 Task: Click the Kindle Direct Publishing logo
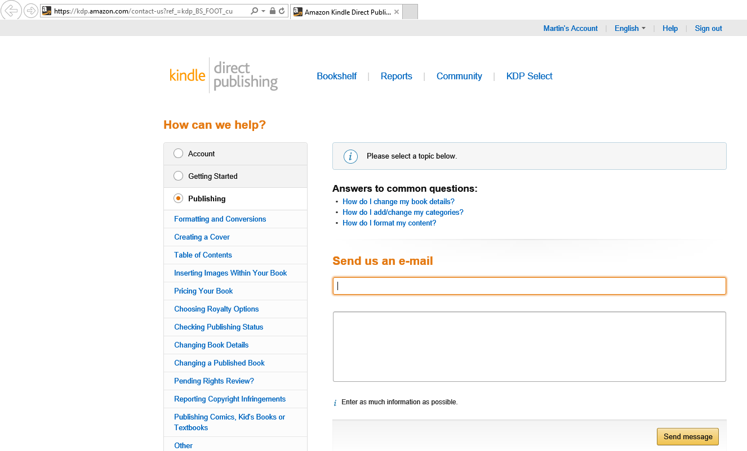pyautogui.click(x=224, y=75)
